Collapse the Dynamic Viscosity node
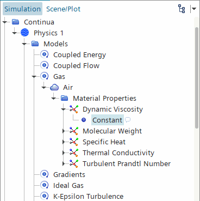This screenshot has height=201, width=200. click(x=63, y=109)
